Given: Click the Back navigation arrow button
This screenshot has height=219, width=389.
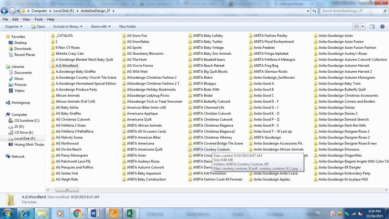Looking at the screenshot, I should (5, 11).
